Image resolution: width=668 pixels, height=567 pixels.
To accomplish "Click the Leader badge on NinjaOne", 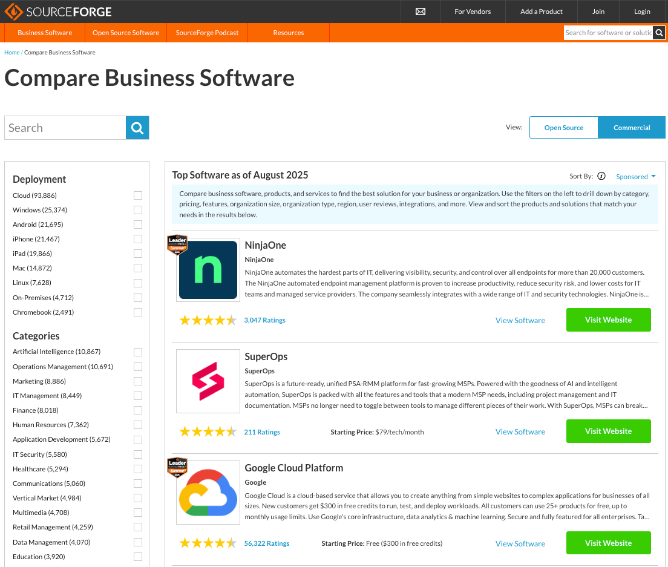I will (177, 244).
